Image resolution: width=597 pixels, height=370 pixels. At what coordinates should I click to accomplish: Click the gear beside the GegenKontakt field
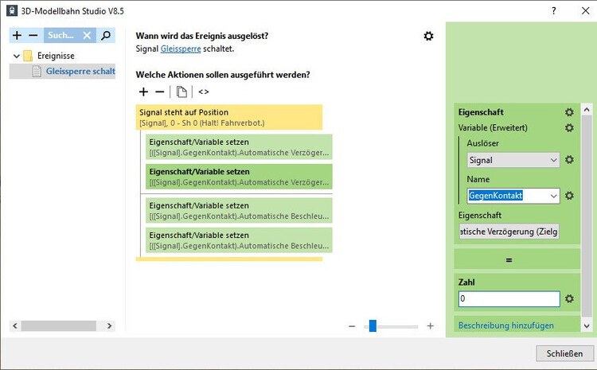click(x=569, y=196)
